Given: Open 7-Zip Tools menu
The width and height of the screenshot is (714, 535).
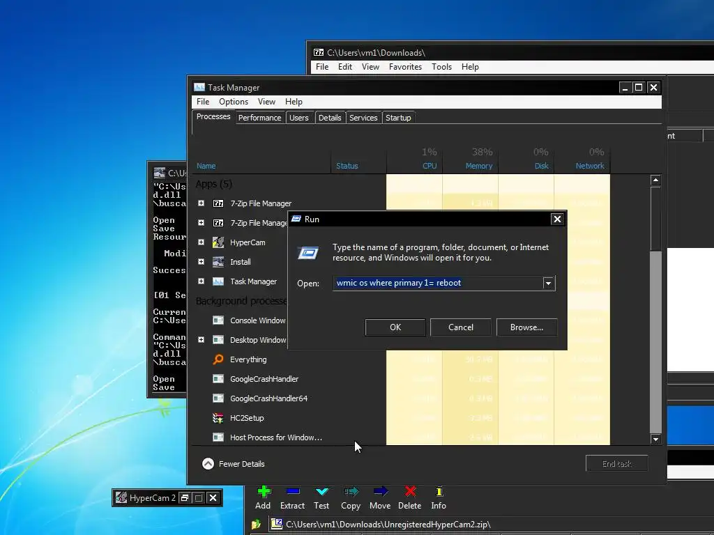Looking at the screenshot, I should (x=441, y=67).
